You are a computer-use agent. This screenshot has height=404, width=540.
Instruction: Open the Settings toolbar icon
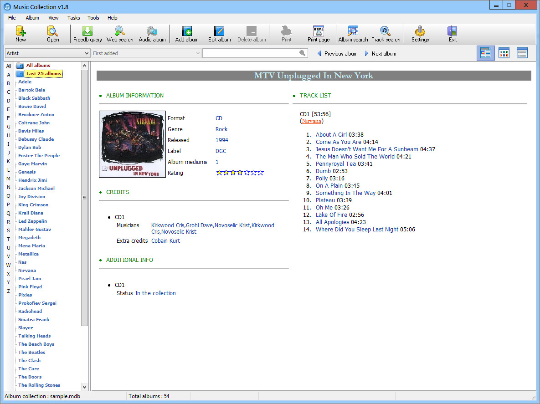click(x=420, y=34)
